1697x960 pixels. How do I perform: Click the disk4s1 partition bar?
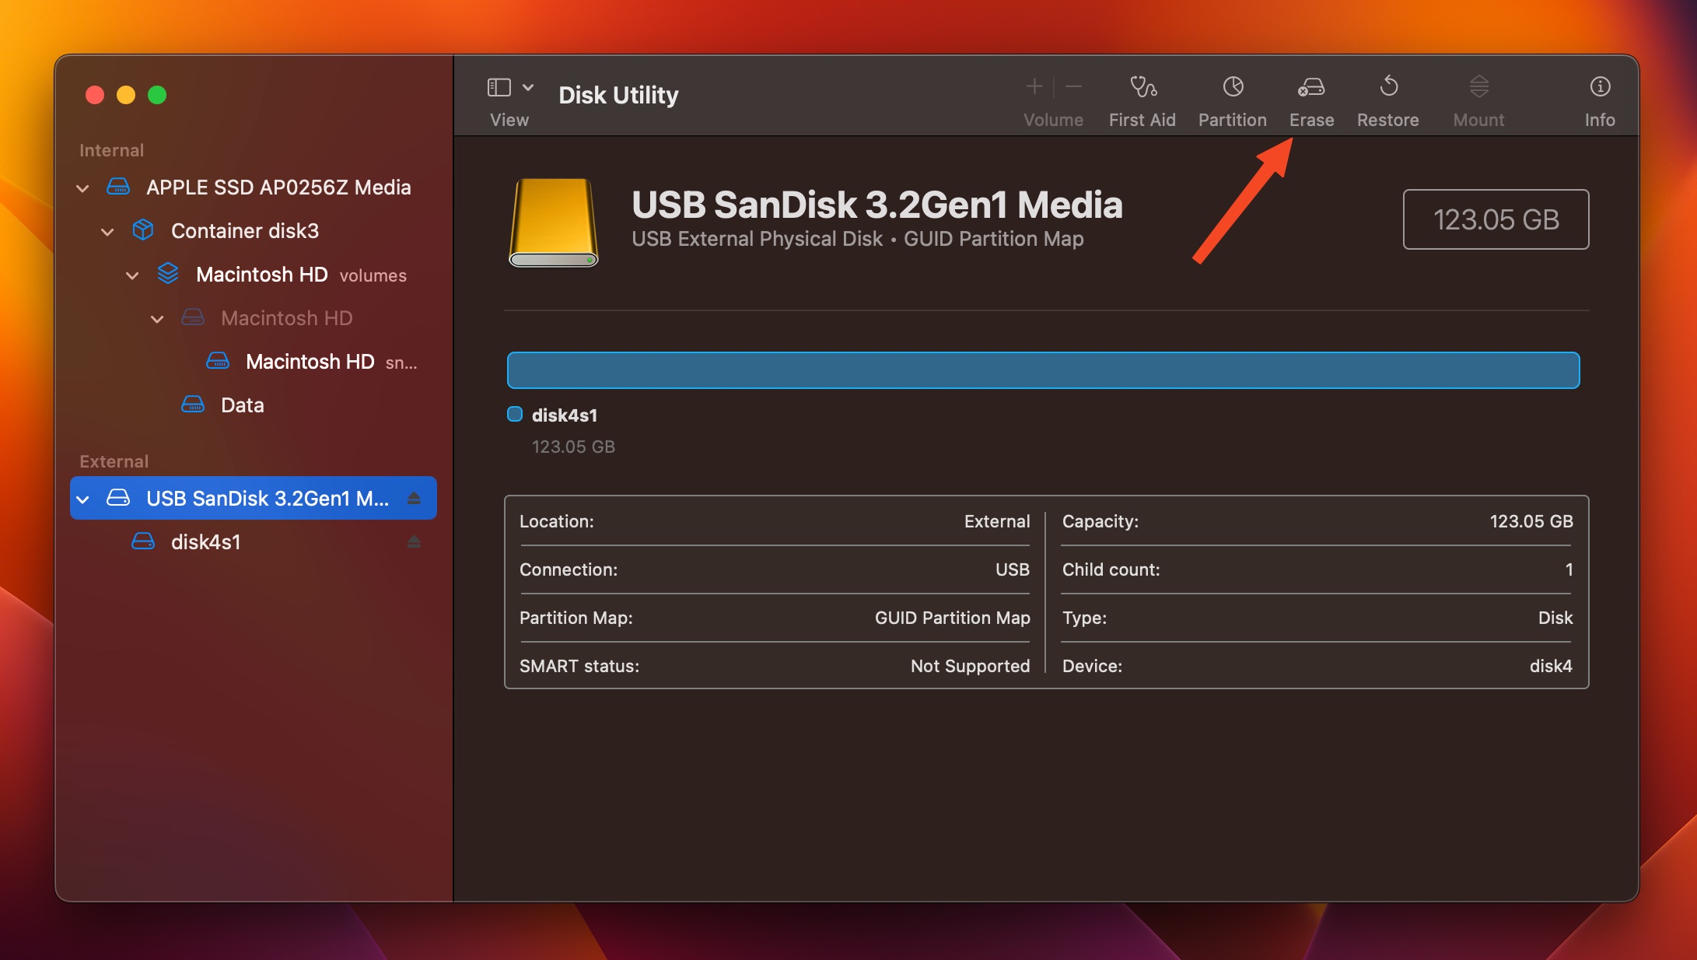(x=1043, y=370)
